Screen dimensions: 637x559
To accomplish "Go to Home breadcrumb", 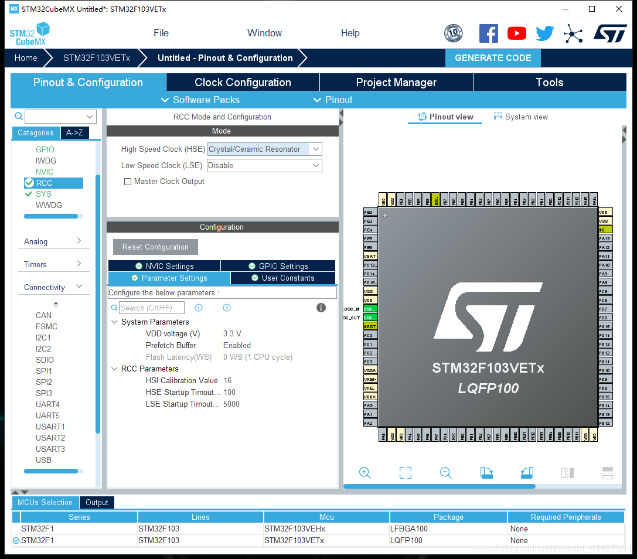I will [26, 58].
